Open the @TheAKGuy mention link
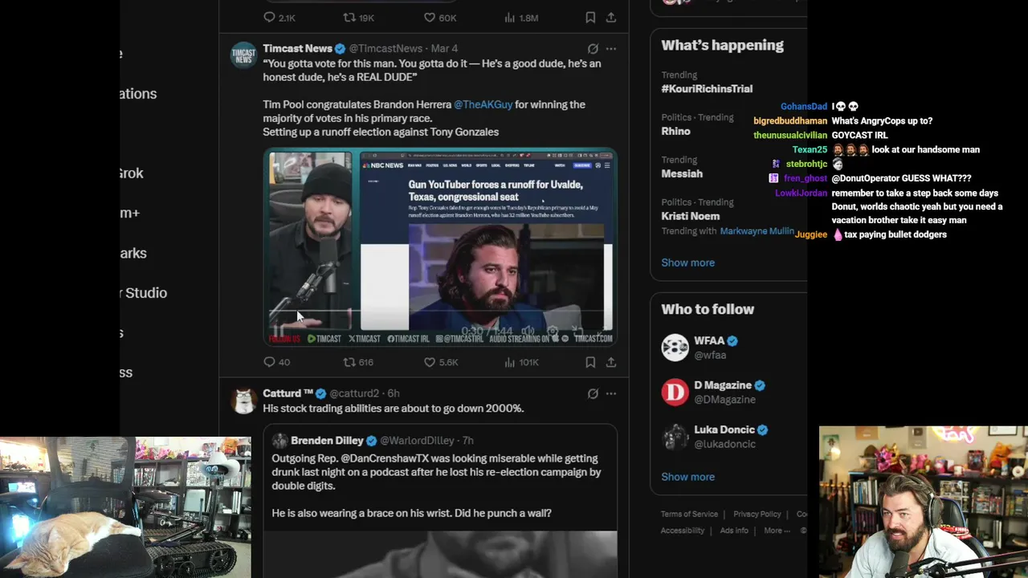This screenshot has width=1028, height=578. [483, 104]
